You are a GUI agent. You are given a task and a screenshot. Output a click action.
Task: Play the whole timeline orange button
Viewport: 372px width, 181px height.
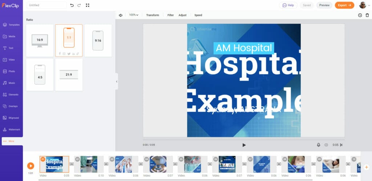pos(31,166)
